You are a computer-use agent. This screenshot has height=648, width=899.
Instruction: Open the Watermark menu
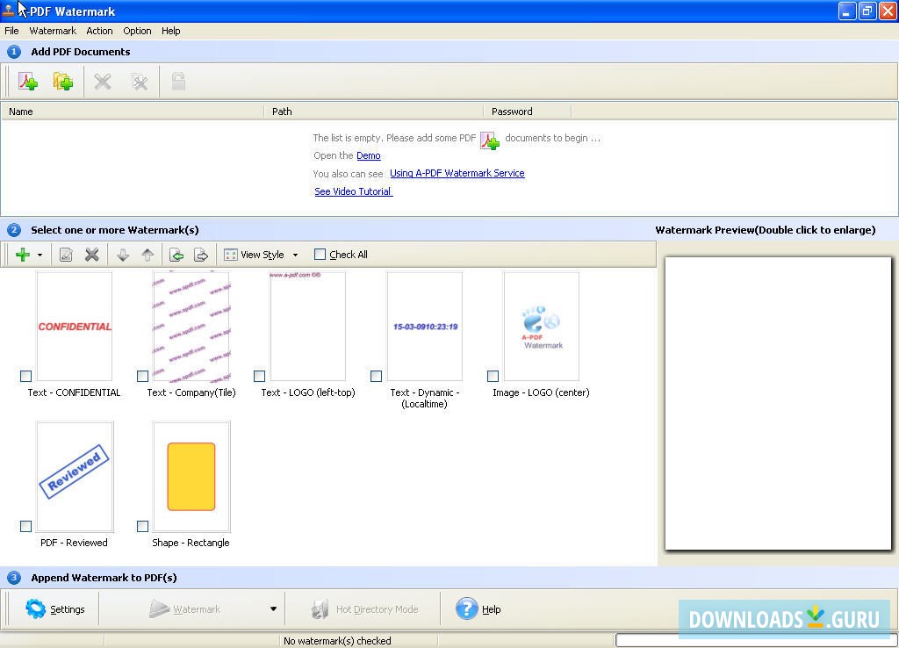pos(53,31)
